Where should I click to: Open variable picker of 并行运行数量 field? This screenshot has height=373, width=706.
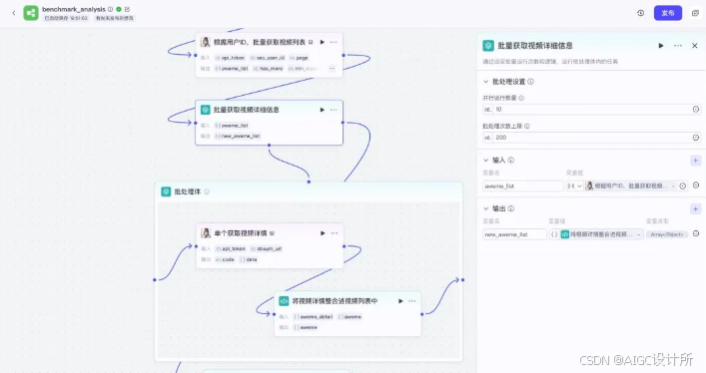(x=696, y=110)
